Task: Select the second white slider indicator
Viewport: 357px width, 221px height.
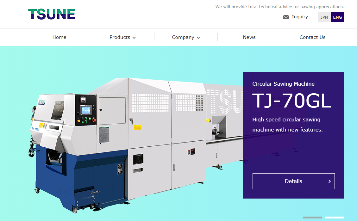Action: coord(335,218)
